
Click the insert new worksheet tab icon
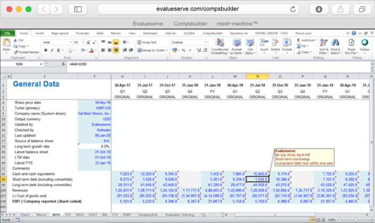203,215
